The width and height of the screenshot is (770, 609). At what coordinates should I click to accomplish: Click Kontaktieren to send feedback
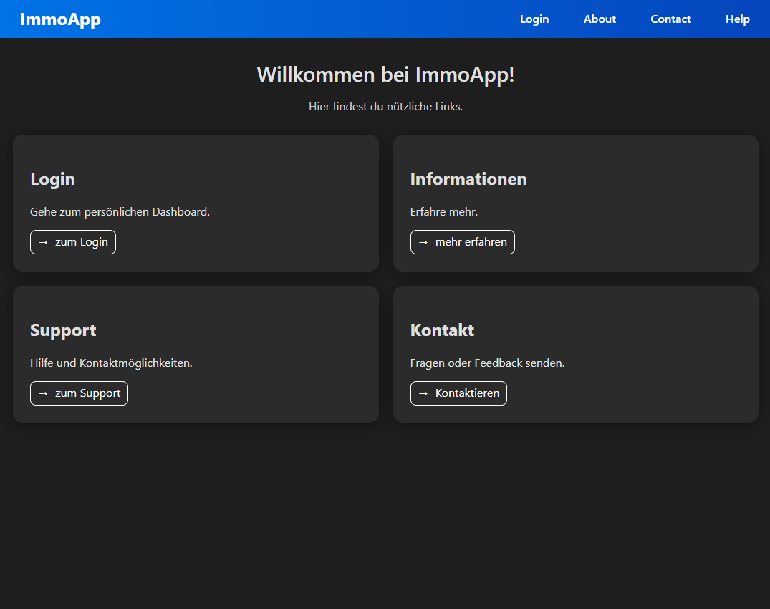point(458,393)
